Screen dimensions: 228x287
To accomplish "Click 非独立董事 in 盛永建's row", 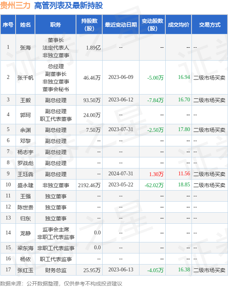I will [56, 185].
